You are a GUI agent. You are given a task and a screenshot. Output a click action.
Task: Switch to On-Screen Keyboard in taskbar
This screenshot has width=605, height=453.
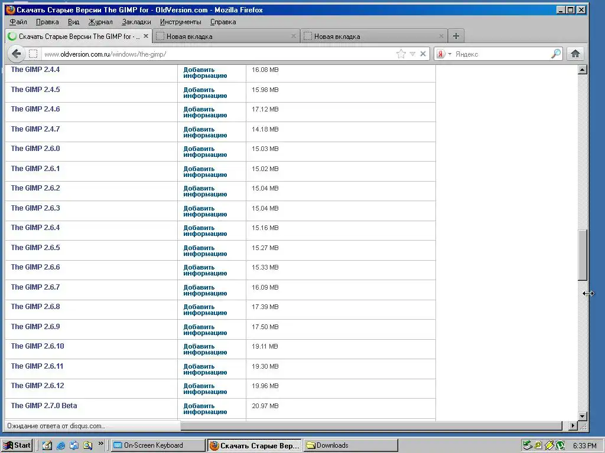tap(158, 445)
